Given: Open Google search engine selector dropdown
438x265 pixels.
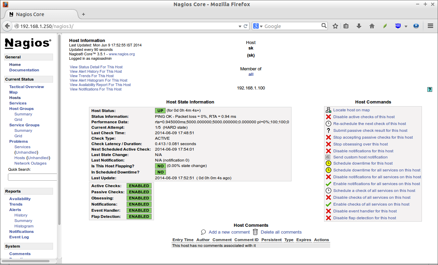Looking at the screenshot, I should click(x=261, y=26).
